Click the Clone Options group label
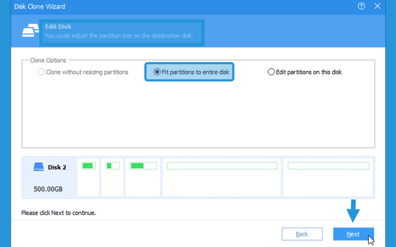This screenshot has height=247, width=396. 48,60
